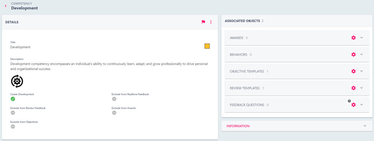The height and width of the screenshot is (141, 374).
Task: Open the three-dot menu in Details header
Action: pyautogui.click(x=211, y=22)
